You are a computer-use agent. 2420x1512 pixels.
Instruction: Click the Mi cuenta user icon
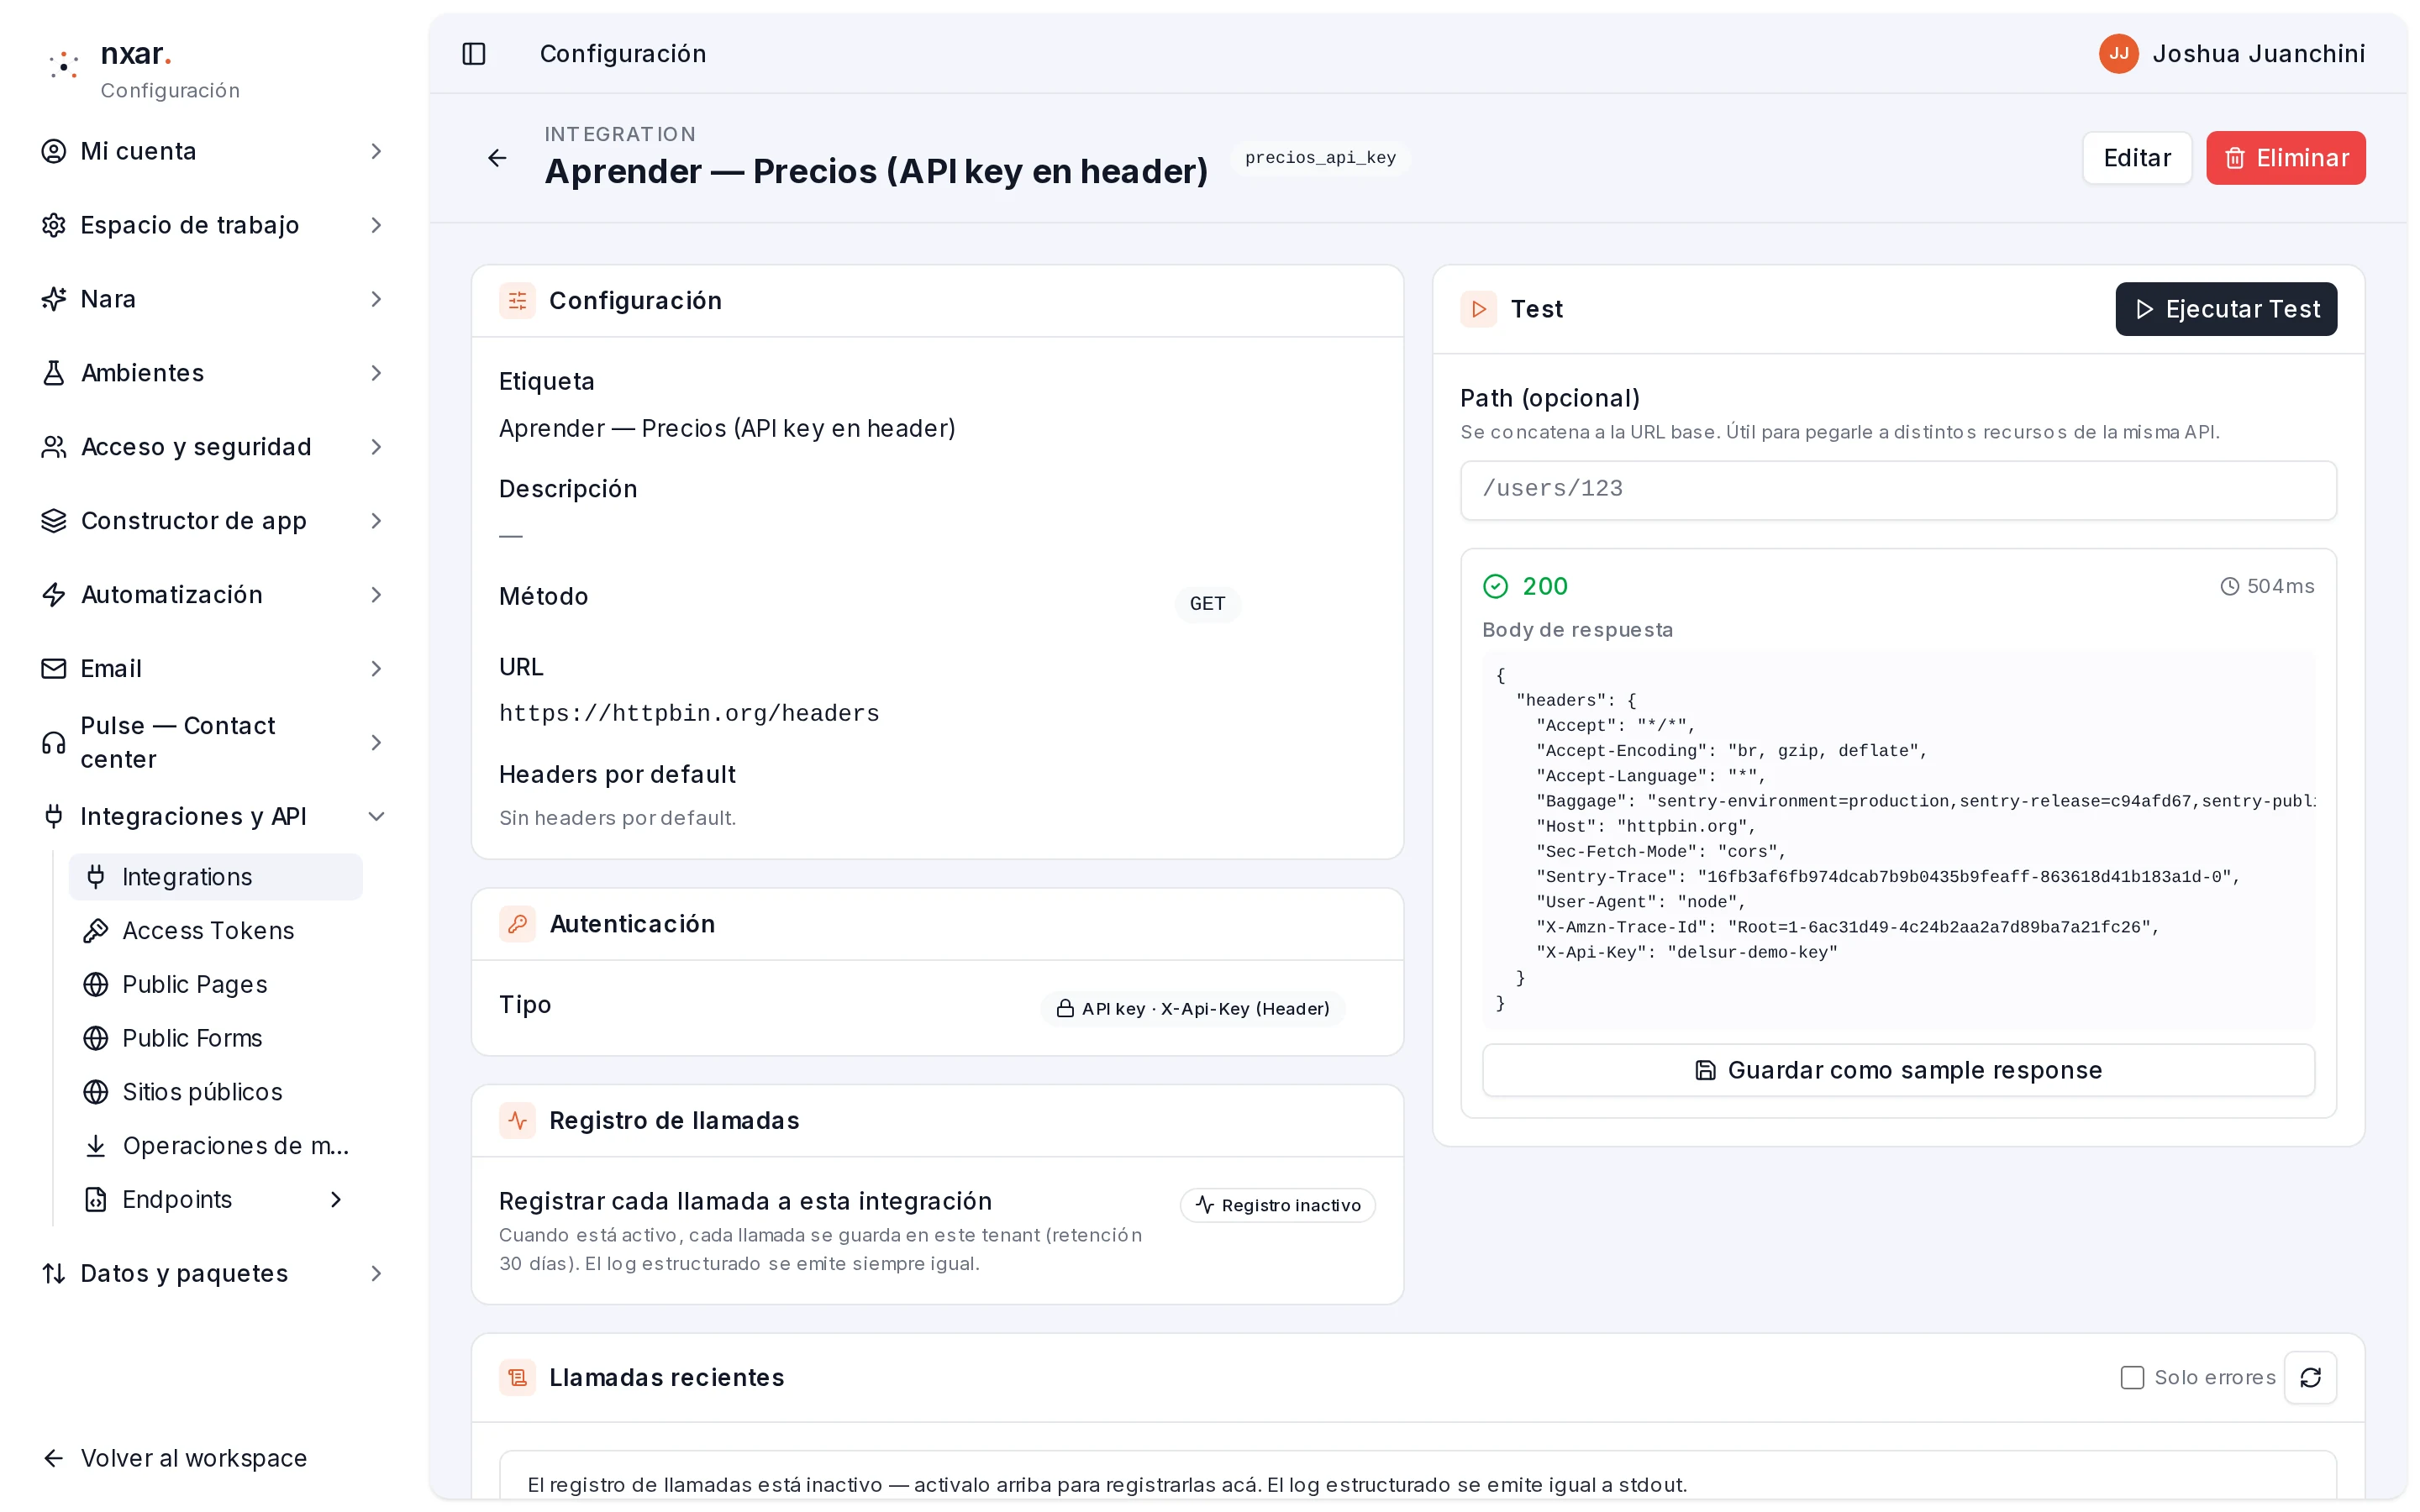tap(54, 151)
